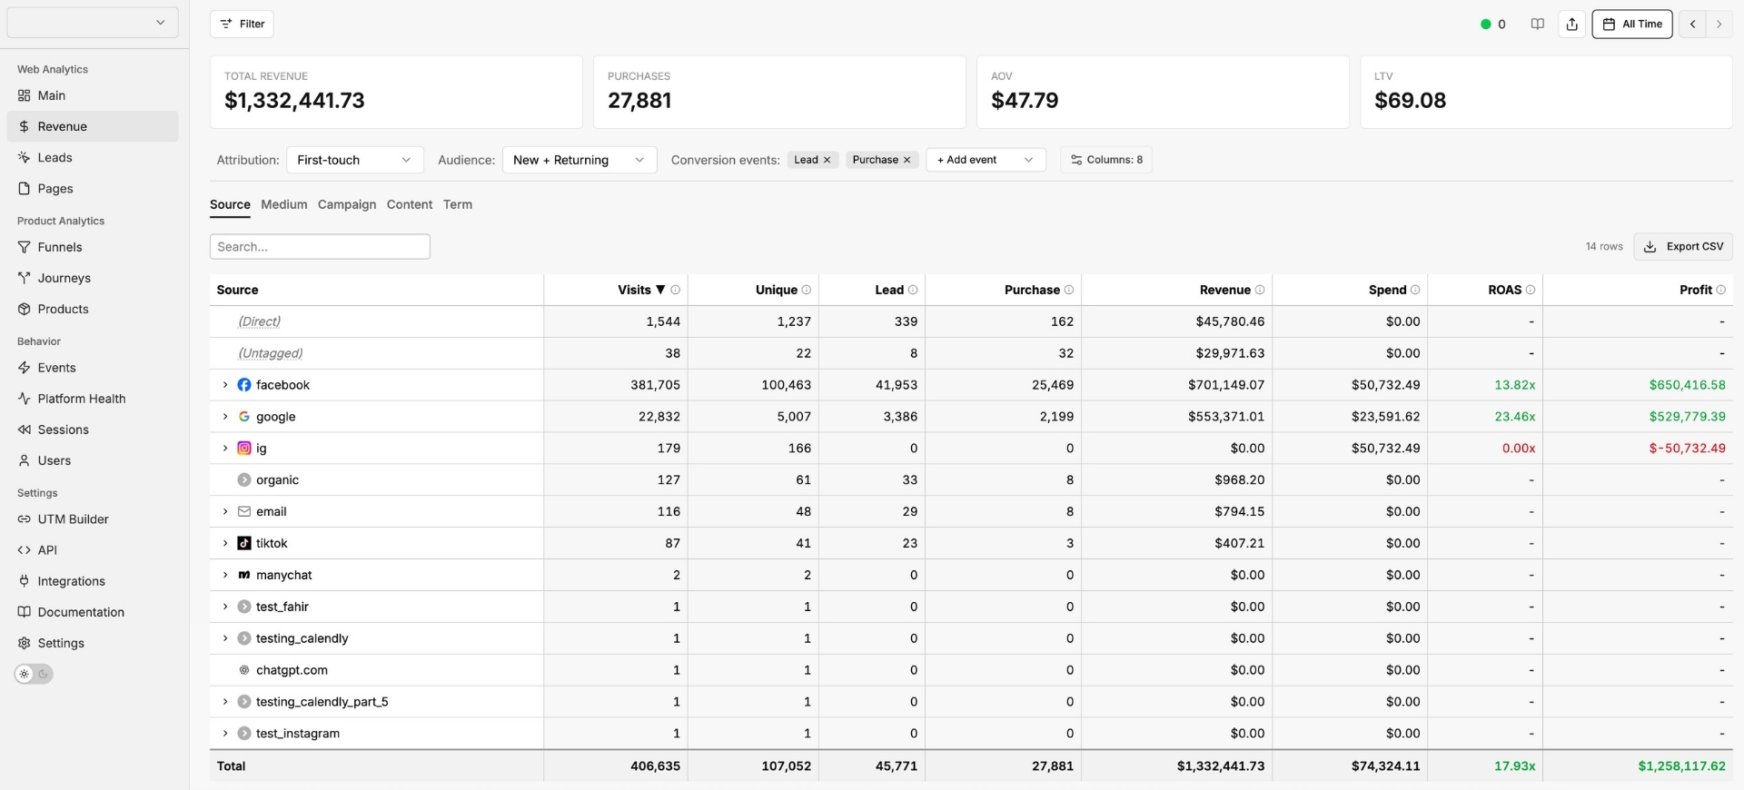The width and height of the screenshot is (1744, 790).
Task: Click the organic source row label
Action: point(277,480)
